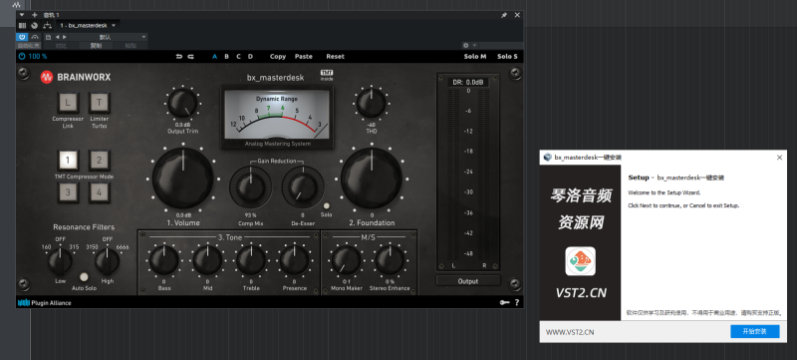Open the 1 - bx_masterdesk plugin dropdown
This screenshot has height=360, width=797.
88,25
